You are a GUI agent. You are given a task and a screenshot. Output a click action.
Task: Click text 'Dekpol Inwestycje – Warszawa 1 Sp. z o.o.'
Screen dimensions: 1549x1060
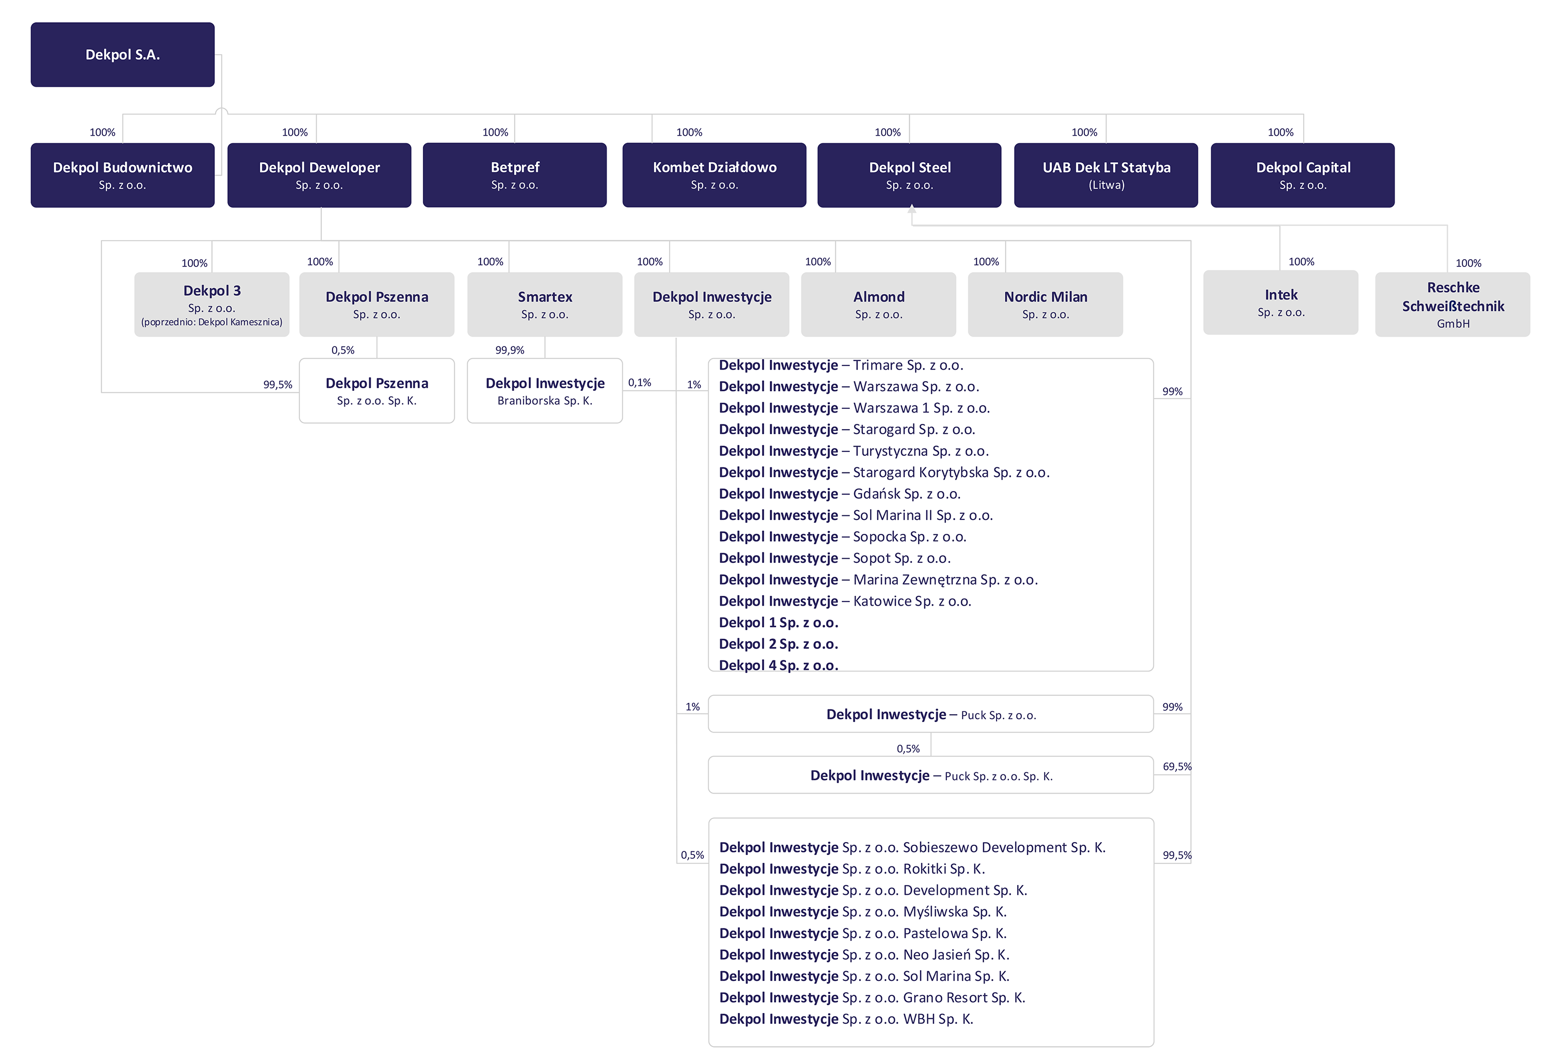coord(855,408)
